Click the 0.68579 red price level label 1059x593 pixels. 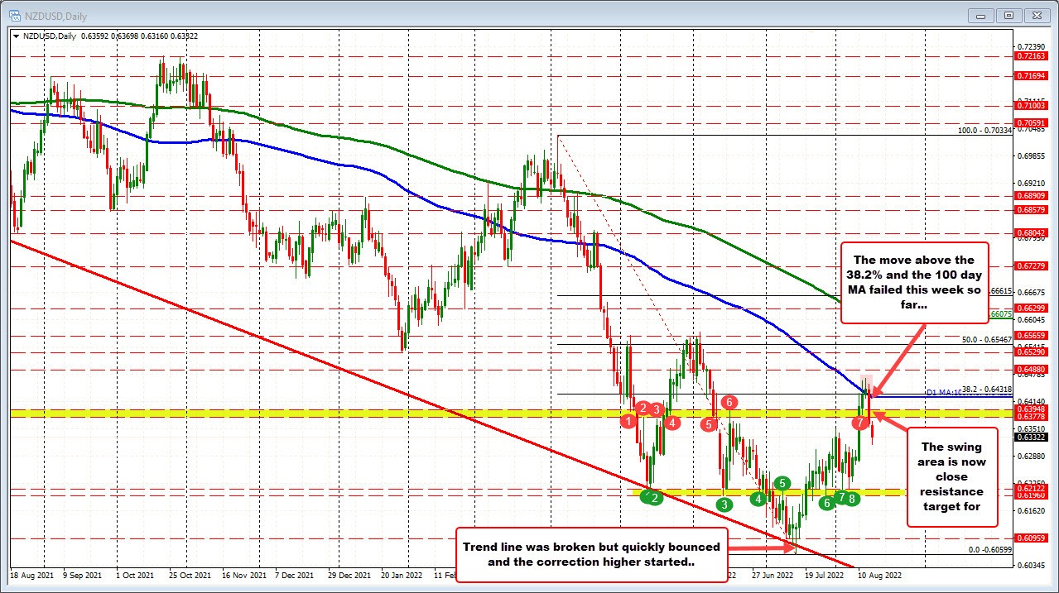coord(1030,210)
